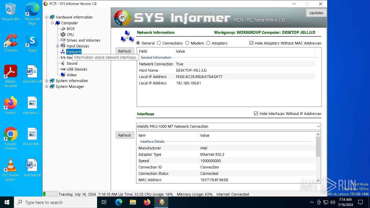Open CCleaner desktop shortcut
The image size is (370, 208).
click(11, 43)
